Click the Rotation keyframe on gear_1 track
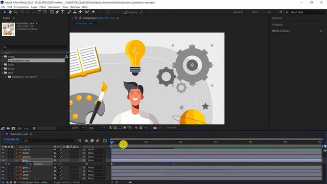 (x=174, y=164)
